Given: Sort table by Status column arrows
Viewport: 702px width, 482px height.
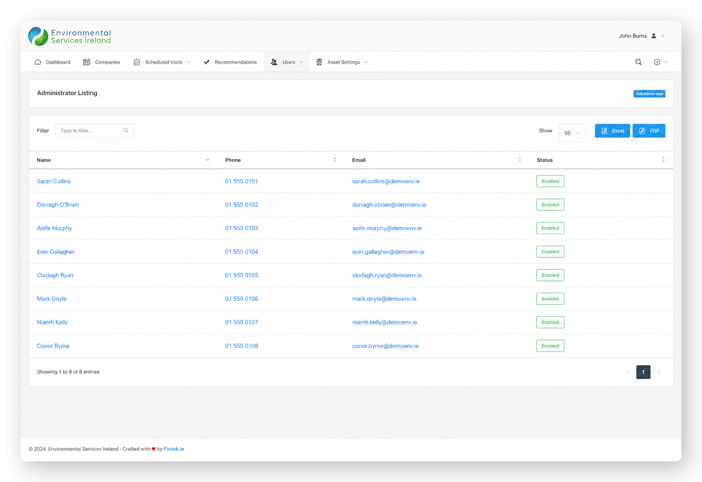Looking at the screenshot, I should coord(663,160).
